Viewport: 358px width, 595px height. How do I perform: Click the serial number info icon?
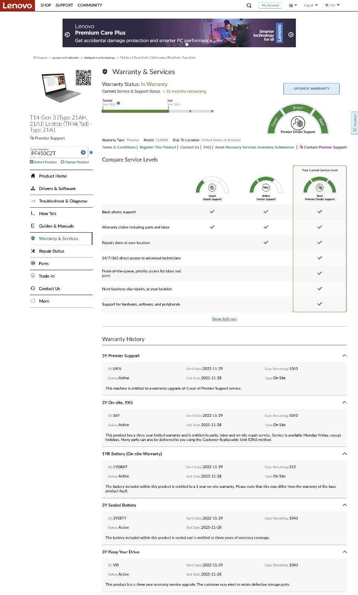91,153
